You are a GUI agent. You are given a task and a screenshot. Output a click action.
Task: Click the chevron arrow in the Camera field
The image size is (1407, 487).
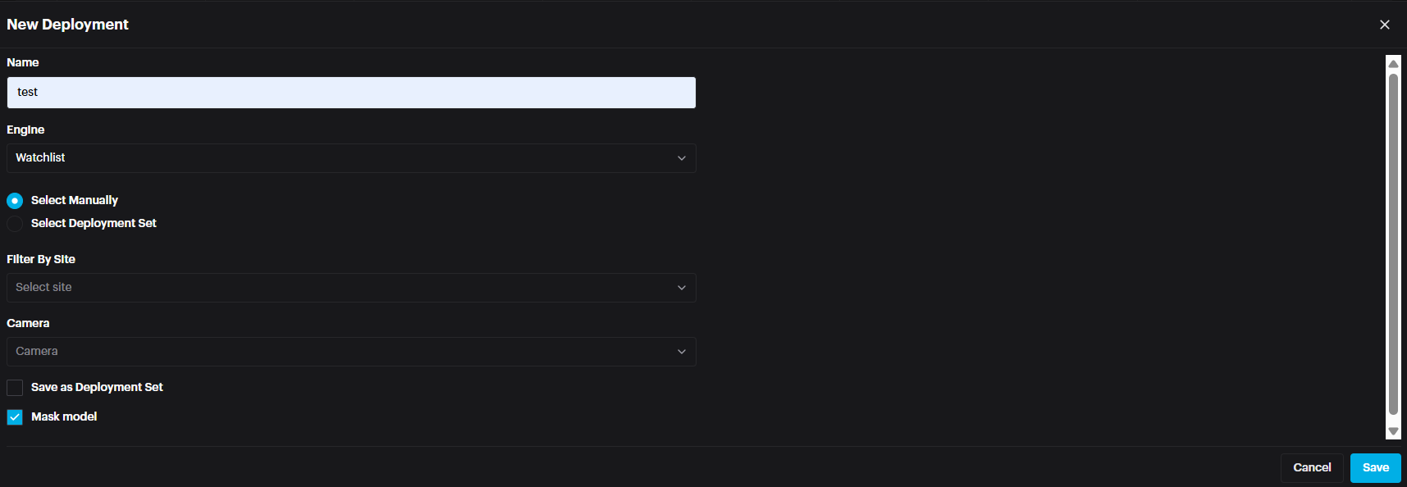pos(681,352)
